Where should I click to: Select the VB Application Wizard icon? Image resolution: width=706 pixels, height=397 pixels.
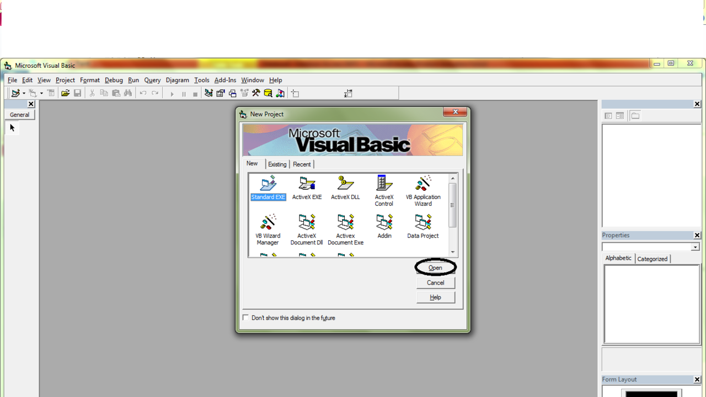[x=423, y=191]
